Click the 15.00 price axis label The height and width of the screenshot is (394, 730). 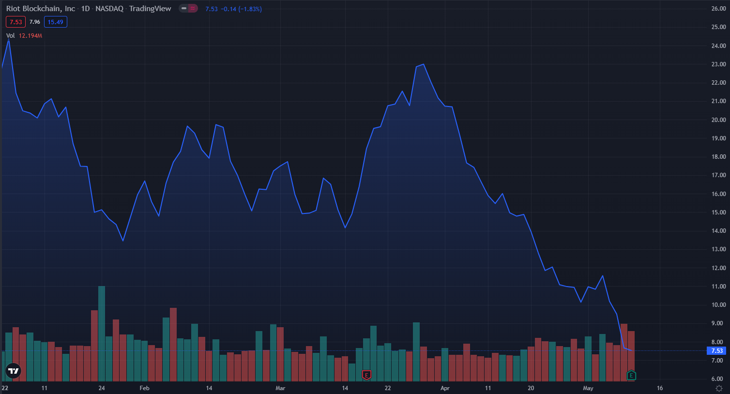pyautogui.click(x=718, y=212)
